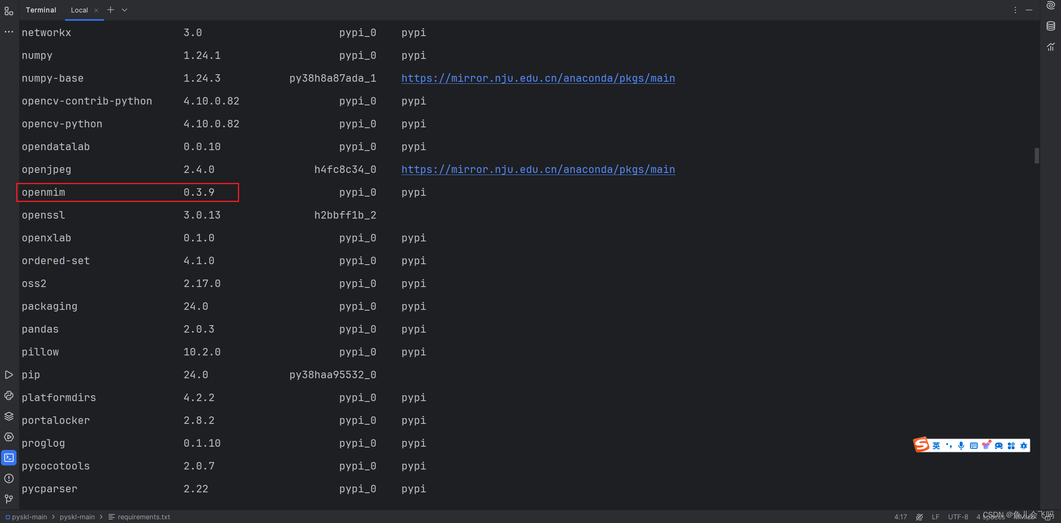Image resolution: width=1061 pixels, height=523 pixels.
Task: Open the Run tool window
Action: coord(8,375)
